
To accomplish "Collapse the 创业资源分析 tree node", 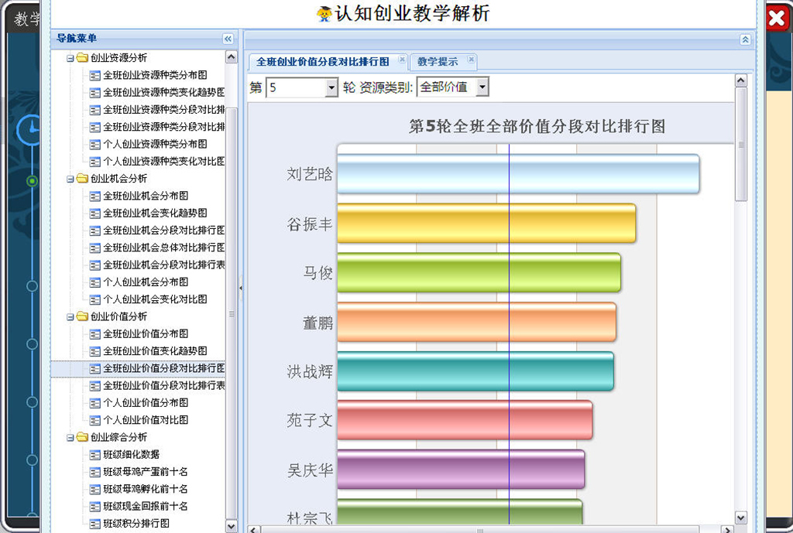I will coord(70,58).
